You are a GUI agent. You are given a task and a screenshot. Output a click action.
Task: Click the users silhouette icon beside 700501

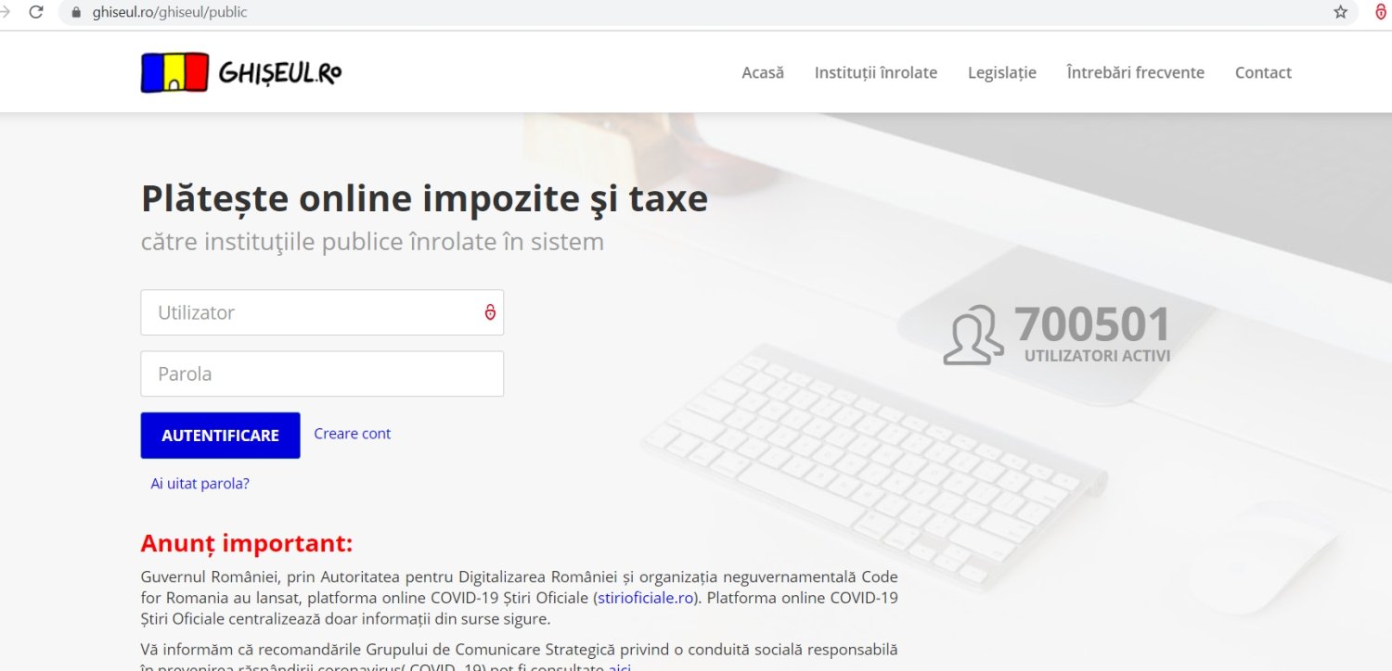point(972,335)
